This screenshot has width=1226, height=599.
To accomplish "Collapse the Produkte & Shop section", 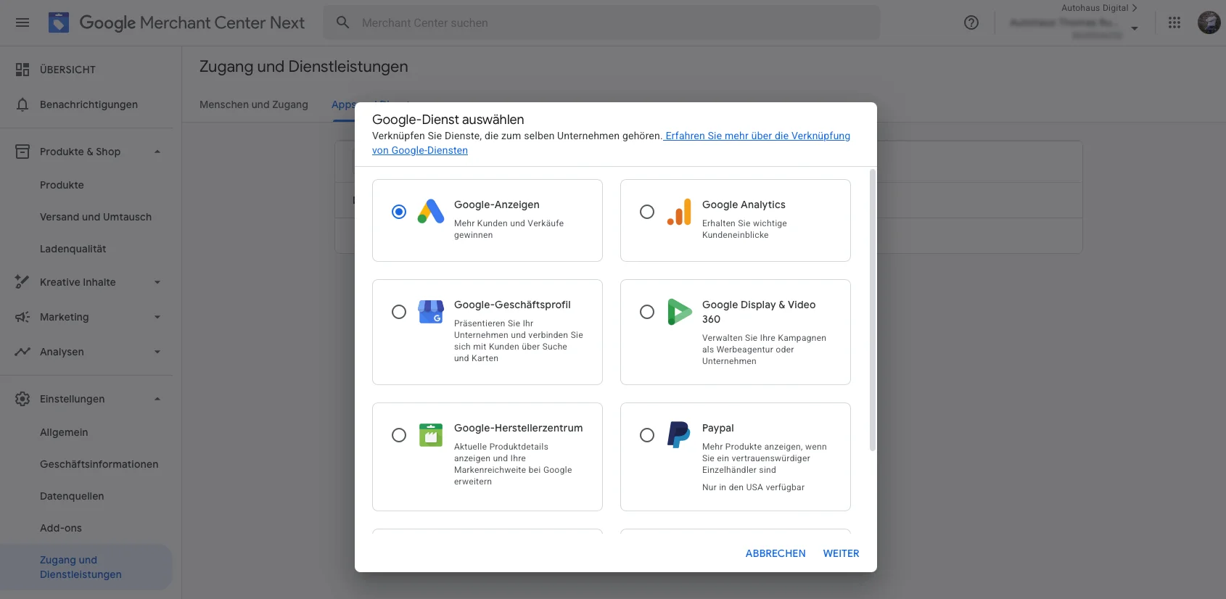I will tap(157, 152).
